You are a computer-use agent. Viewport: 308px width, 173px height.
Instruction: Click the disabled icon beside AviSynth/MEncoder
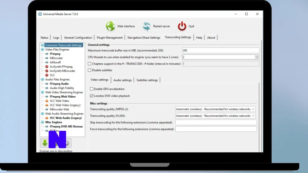pos(47,71)
